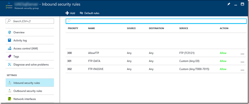Click source Any in AllowFTP row

pos(129,53)
